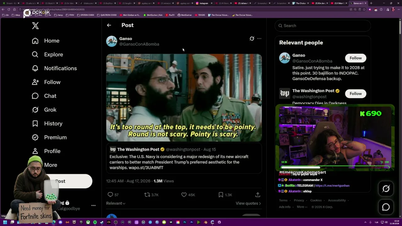The height and width of the screenshot is (226, 402).
Task: Open the pointy missile meme image
Action: point(184,98)
